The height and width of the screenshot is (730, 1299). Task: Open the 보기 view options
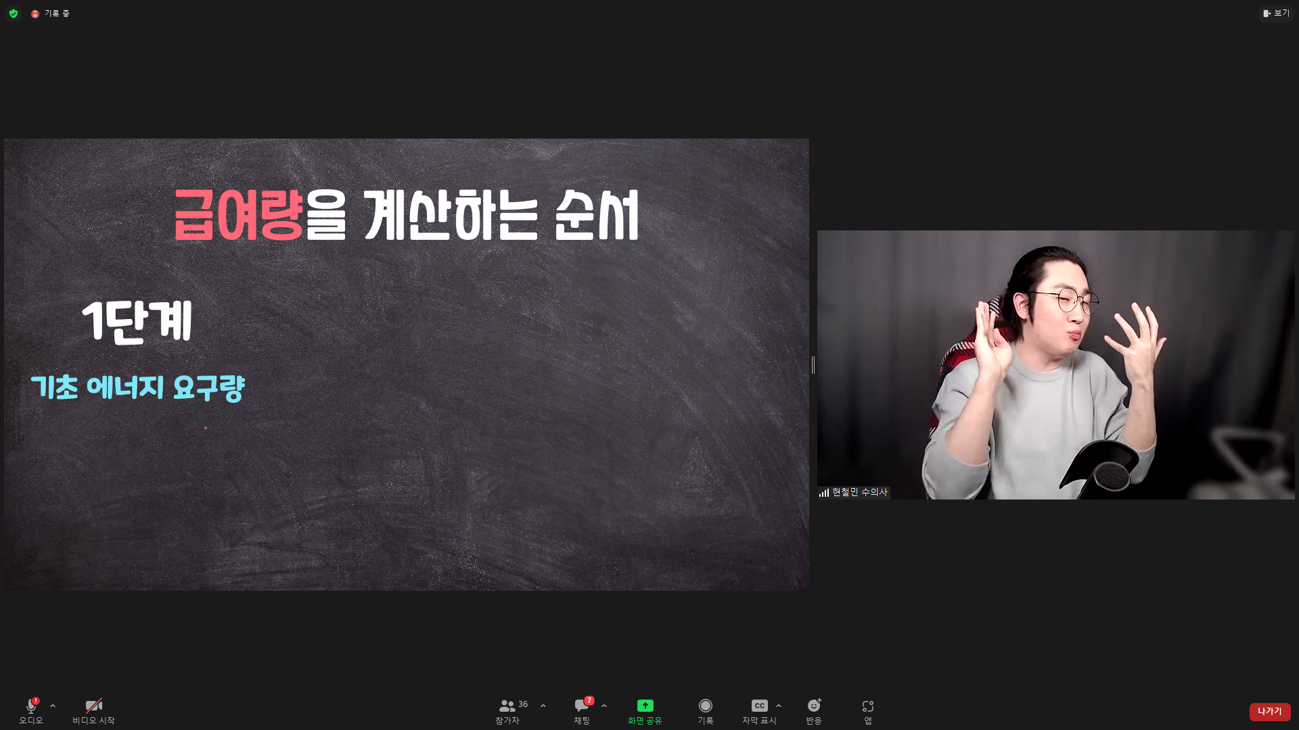[1276, 14]
